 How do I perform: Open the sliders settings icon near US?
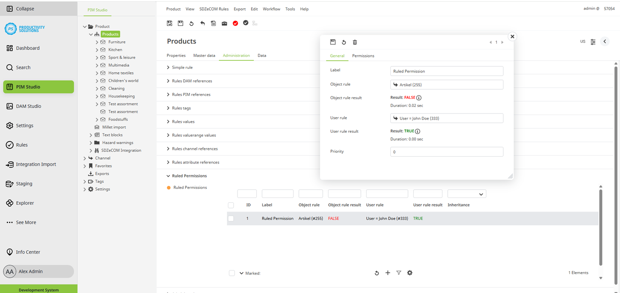593,42
